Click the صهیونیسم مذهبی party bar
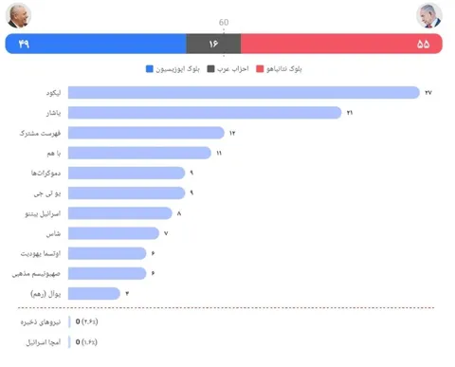Image resolution: width=455 pixels, height=367 pixels. pyautogui.click(x=107, y=274)
